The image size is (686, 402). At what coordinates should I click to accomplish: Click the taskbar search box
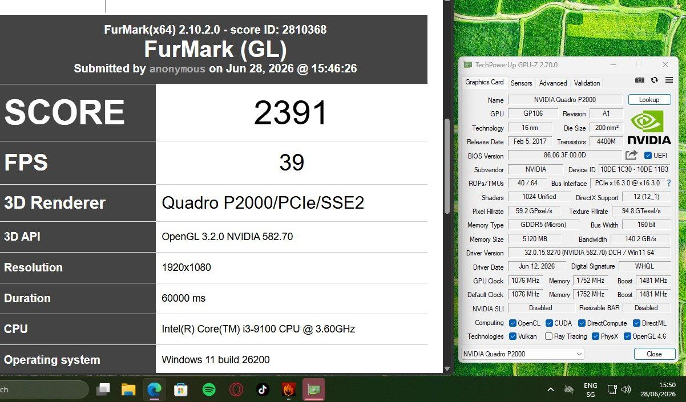[x=44, y=389]
